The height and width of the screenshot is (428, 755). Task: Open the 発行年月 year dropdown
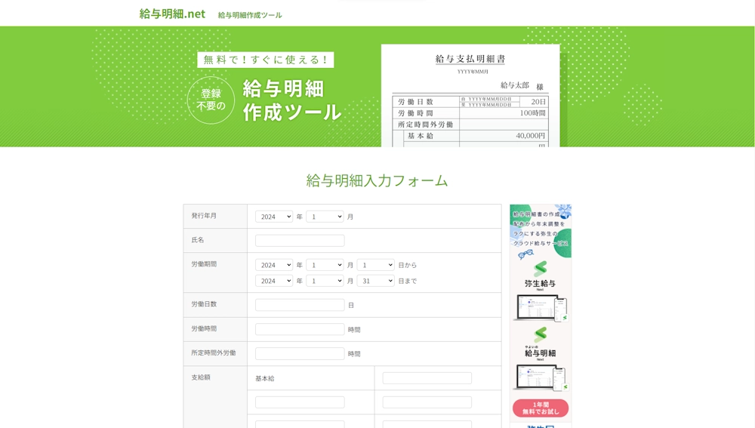click(x=273, y=217)
